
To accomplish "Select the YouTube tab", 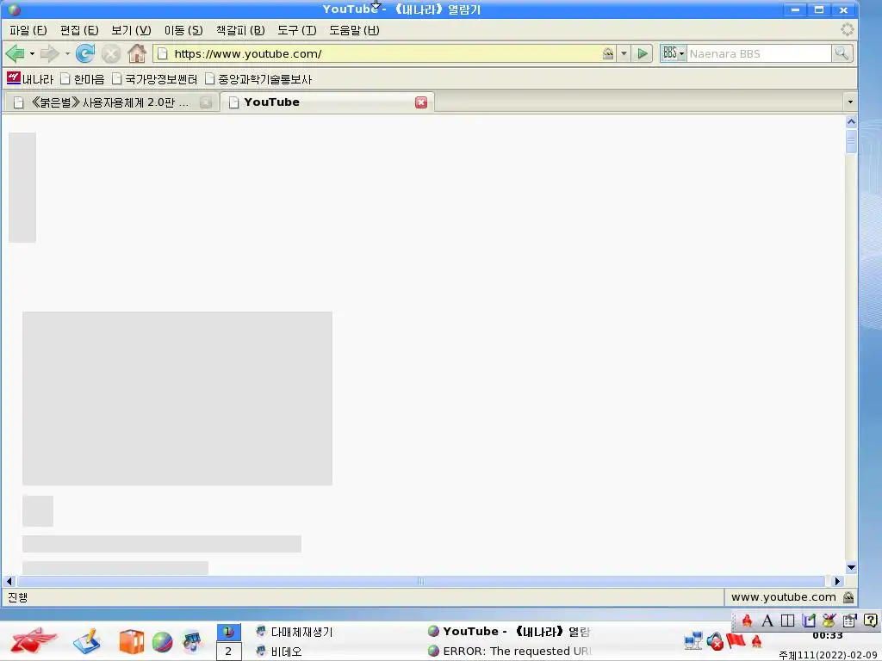I will (326, 102).
